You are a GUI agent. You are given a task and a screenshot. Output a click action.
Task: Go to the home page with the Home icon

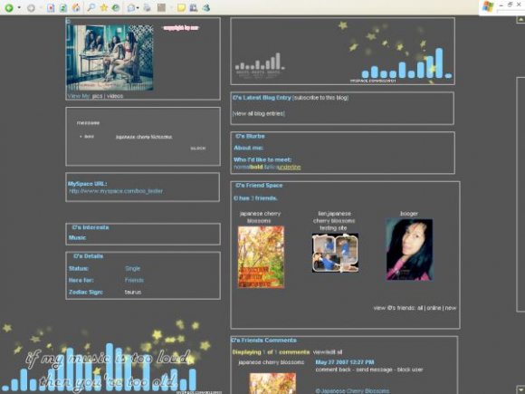coord(76,7)
